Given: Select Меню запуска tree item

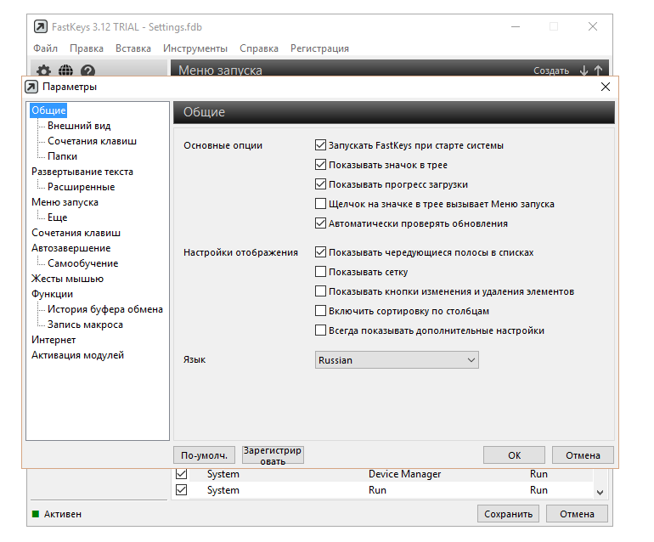Looking at the screenshot, I should tap(65, 202).
